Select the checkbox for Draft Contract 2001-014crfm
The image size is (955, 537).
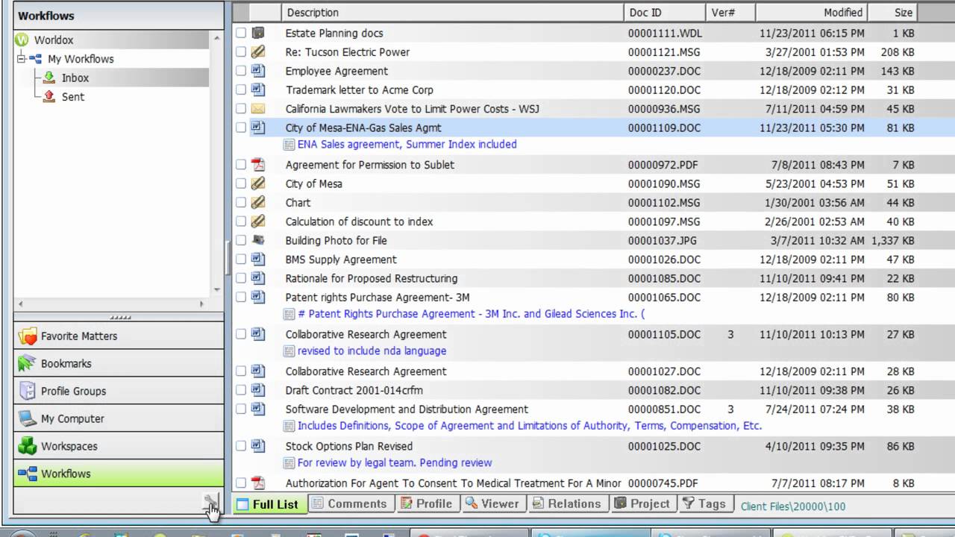point(241,390)
